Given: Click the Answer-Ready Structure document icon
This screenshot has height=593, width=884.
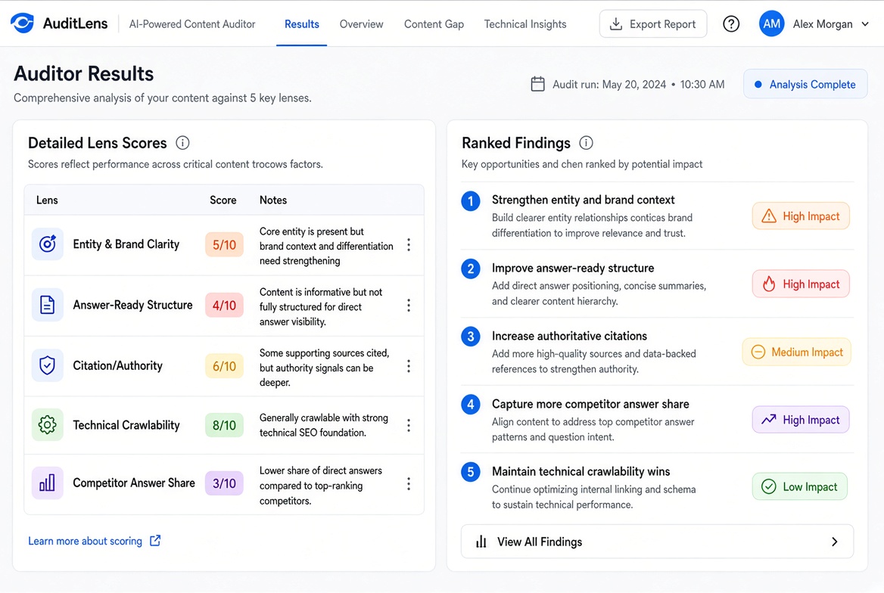Looking at the screenshot, I should (x=48, y=305).
